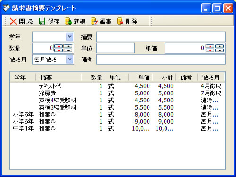Image resolution: width=236 pixels, height=177 pixels.
Task: Click the 編集 edit-record icon
Action: pos(95,21)
